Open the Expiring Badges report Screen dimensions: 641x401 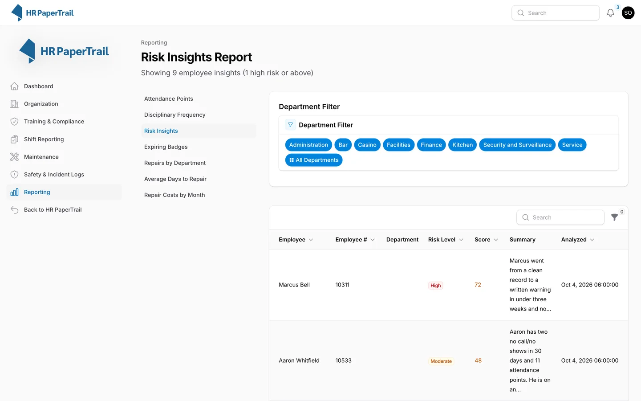pos(199,147)
